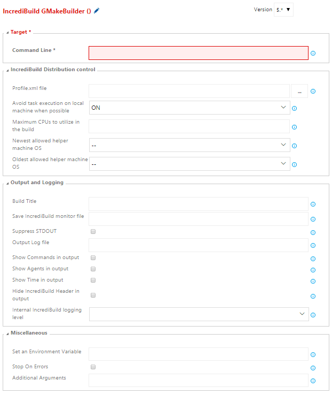Expand Internal IncrediBuild logging level dropdown
Image resolution: width=332 pixels, height=394 pixels.
coord(199,314)
